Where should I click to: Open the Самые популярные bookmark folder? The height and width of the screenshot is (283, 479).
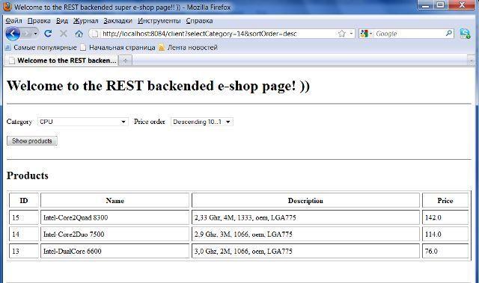point(41,48)
